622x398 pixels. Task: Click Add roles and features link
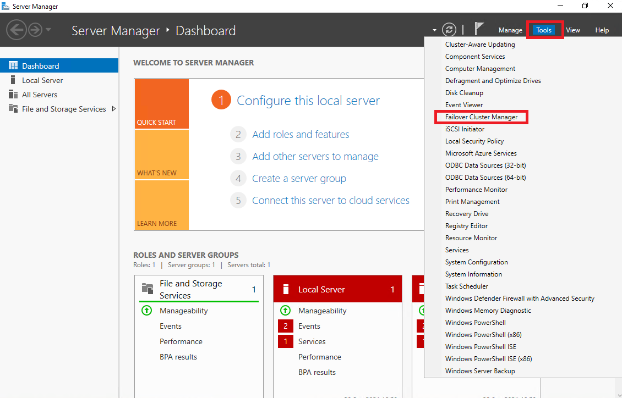[x=301, y=134]
